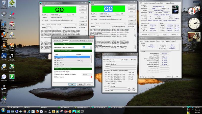The image size is (202, 114).
Task: Open the LCD font dropdown in Afterburner properties
Action: click(x=87, y=74)
